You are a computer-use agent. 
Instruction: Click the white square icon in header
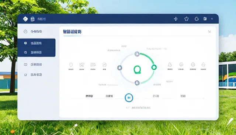coord(205,19)
